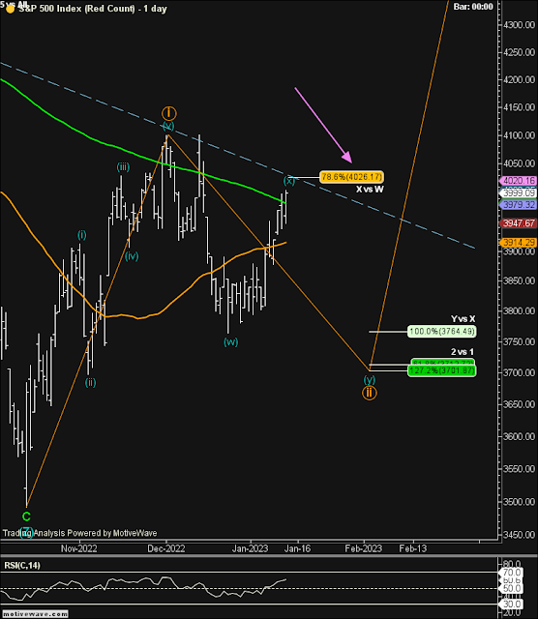This screenshot has width=538, height=619.
Task: Click the Nov-2022 date axis label
Action: (79, 548)
